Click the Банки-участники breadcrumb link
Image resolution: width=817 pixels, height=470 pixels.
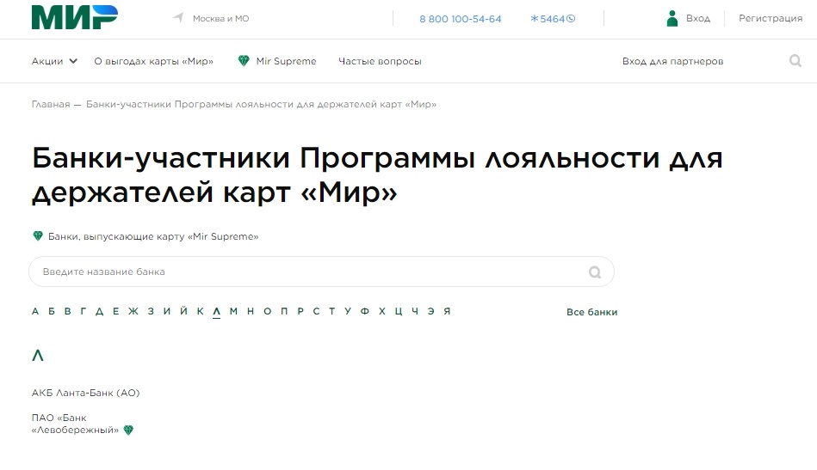(x=261, y=104)
